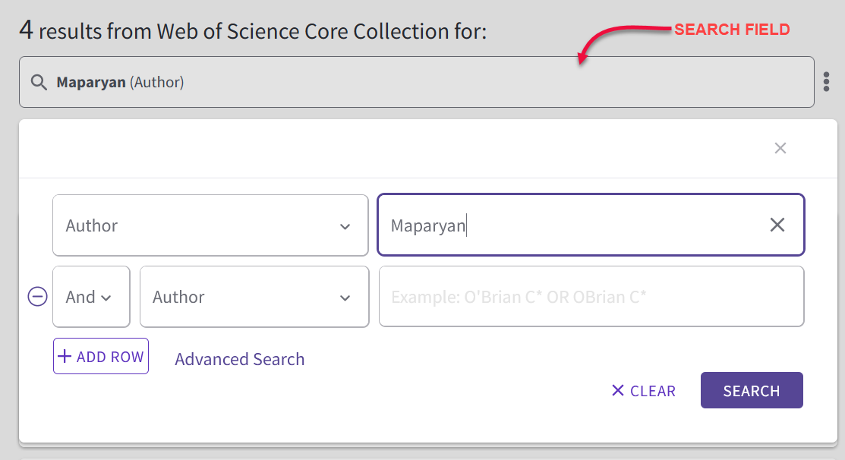Focus the input field containing Maparyan
845x460 pixels.
591,225
